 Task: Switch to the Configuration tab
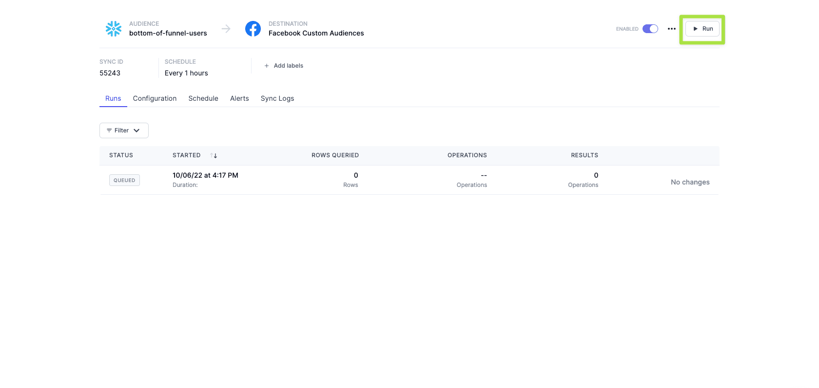pos(155,98)
